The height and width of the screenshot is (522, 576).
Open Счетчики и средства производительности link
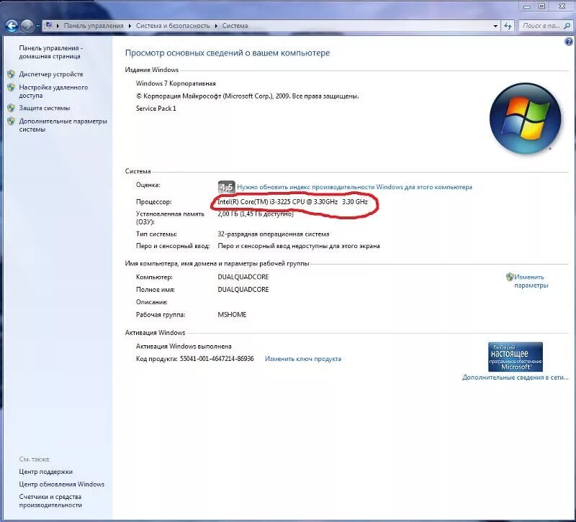coord(50,500)
